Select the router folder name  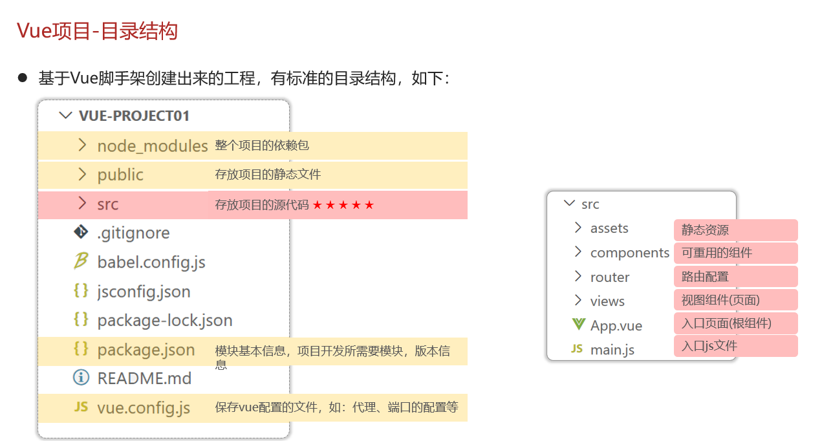pos(610,277)
